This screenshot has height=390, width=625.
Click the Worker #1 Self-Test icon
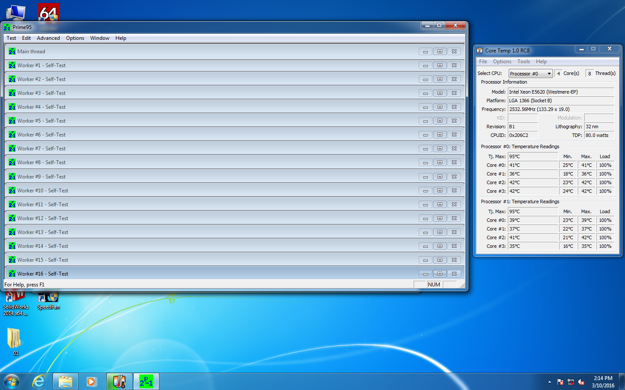click(12, 65)
